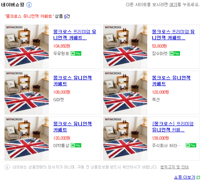Image resolution: width=202 pixels, height=182 pixels.
Task: Open the 옥션 몽크로스 유니언잭 카페트 title
Action: tap(171, 81)
